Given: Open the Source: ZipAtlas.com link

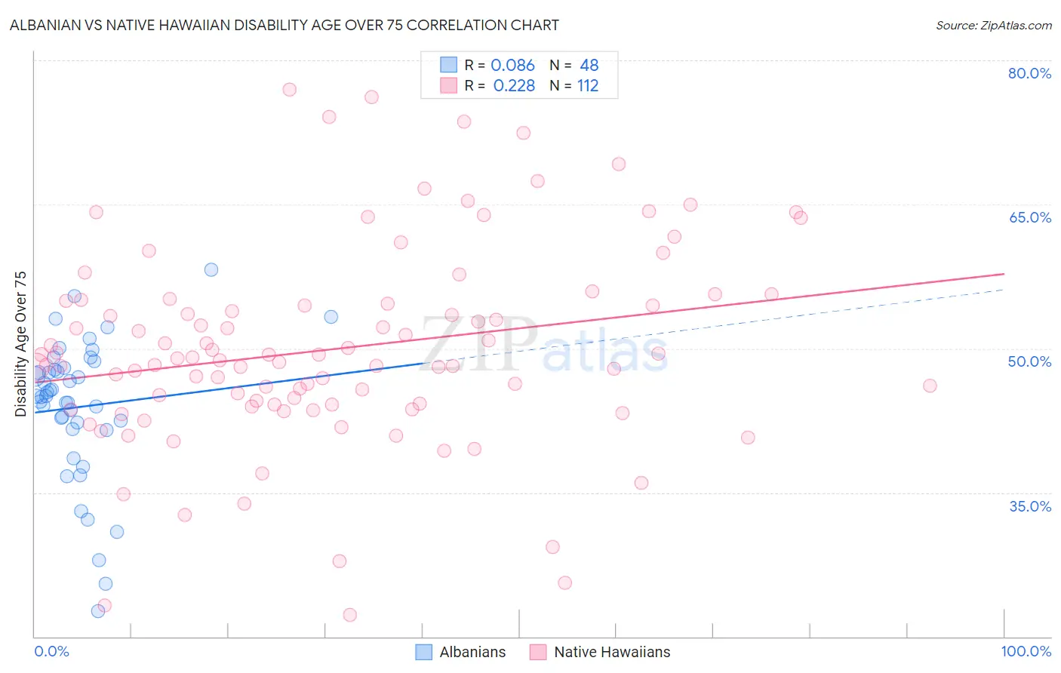Looking at the screenshot, I should [x=994, y=25].
